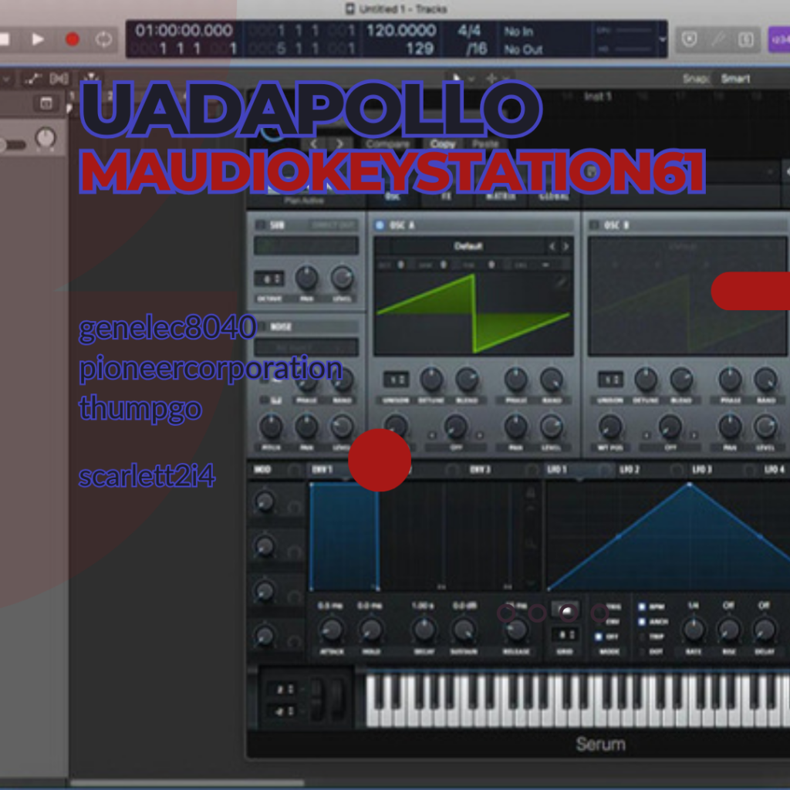The width and height of the screenshot is (790, 790).
Task: Toggle the LFO ANCH checkbox
Action: [x=642, y=622]
